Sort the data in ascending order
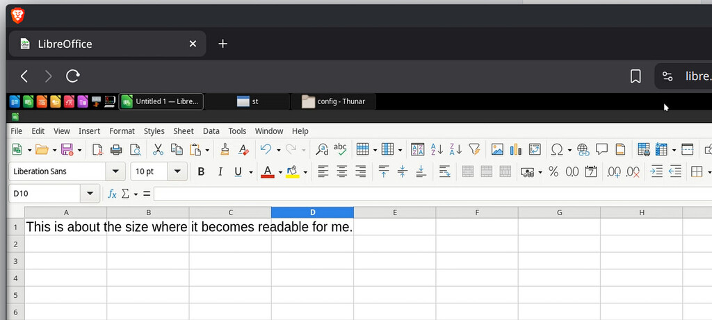The image size is (712, 320). 437,149
